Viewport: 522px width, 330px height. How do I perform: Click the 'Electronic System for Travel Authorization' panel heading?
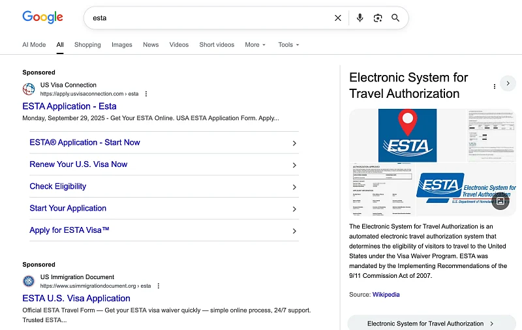pyautogui.click(x=408, y=85)
